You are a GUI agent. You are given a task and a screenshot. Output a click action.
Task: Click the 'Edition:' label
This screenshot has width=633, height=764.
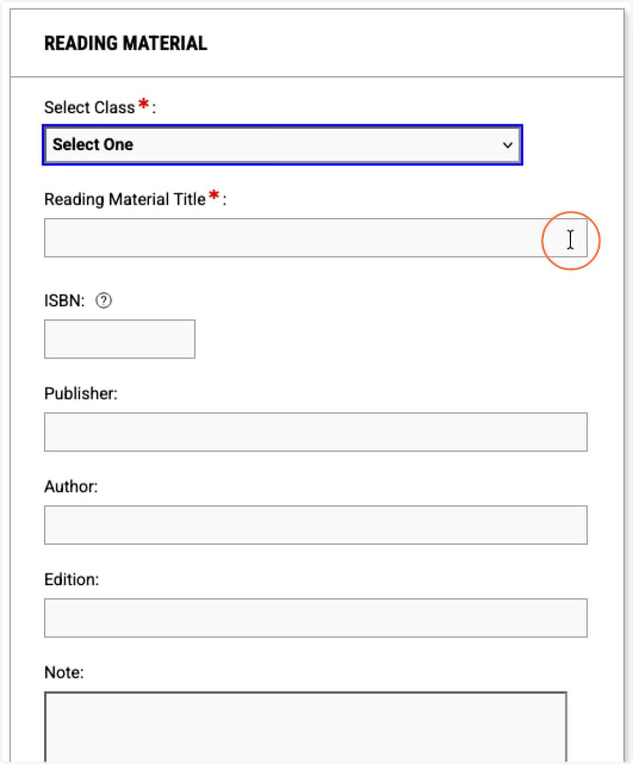click(x=72, y=579)
